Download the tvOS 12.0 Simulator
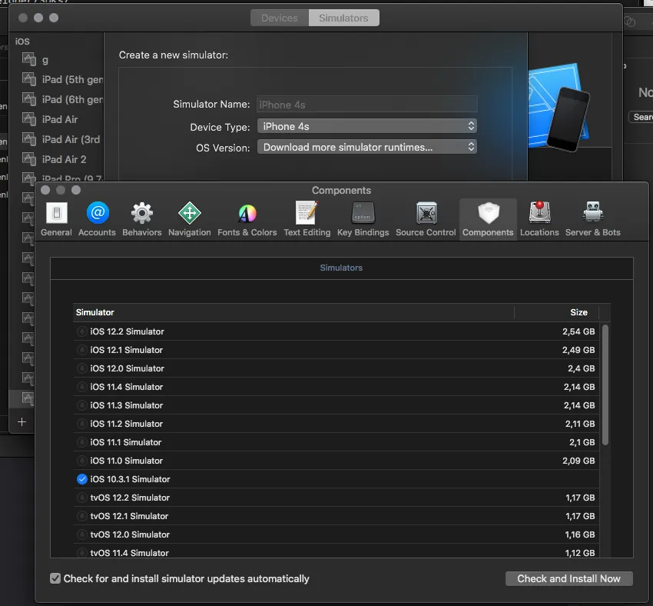Viewport: 653px width, 606px height. 81,534
